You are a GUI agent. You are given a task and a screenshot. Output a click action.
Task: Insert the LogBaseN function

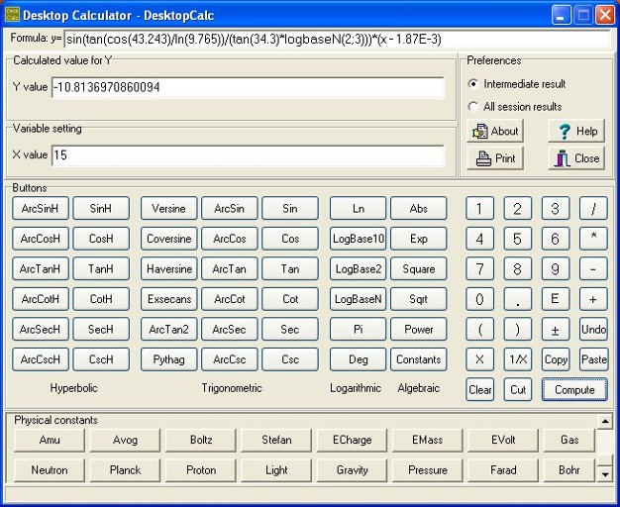pos(358,299)
